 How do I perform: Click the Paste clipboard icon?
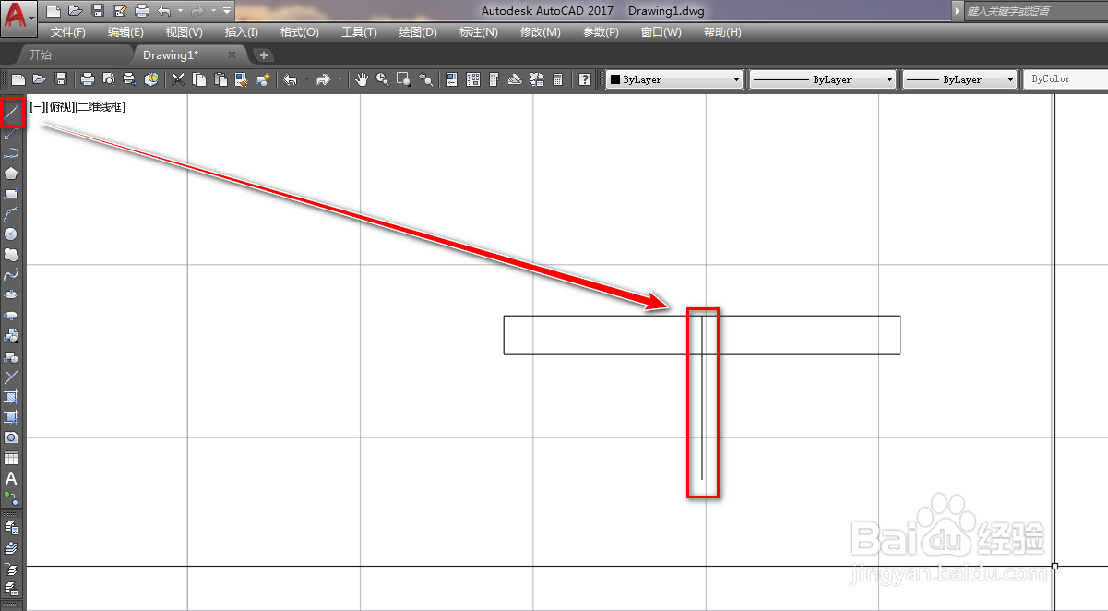(220, 80)
